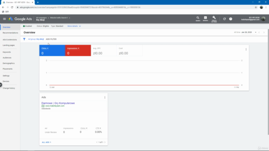Open Settings in the sidebar
Viewport: 269px width, 151px height.
(6, 75)
